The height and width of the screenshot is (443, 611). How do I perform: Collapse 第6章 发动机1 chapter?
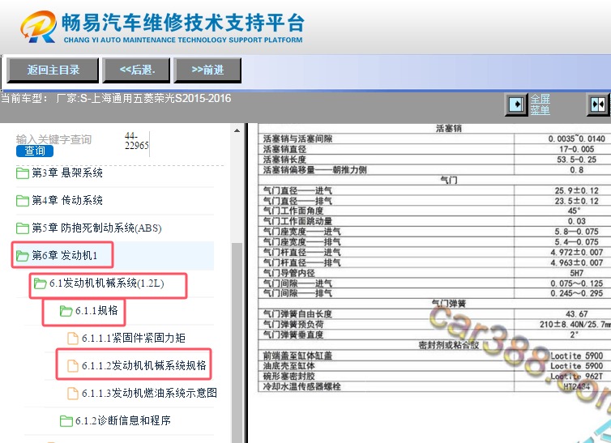64,255
